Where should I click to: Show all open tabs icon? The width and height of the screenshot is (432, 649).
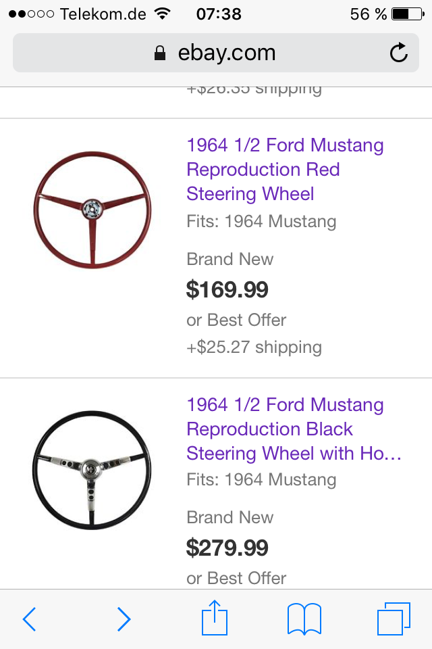(x=394, y=619)
